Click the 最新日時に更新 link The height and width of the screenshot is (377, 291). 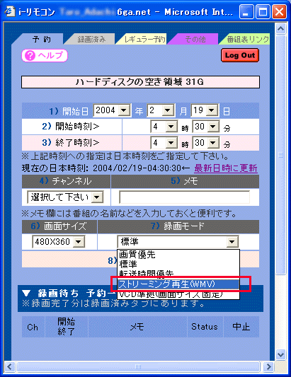tap(226, 168)
